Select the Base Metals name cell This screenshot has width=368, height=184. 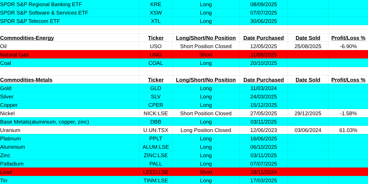click(x=45, y=122)
